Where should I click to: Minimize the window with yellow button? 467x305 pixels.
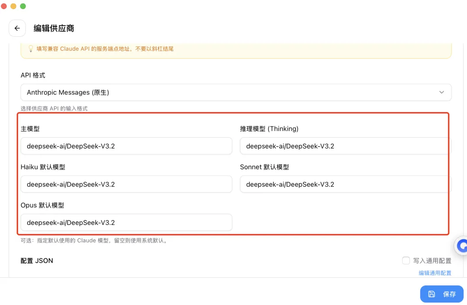pyautogui.click(x=13, y=6)
